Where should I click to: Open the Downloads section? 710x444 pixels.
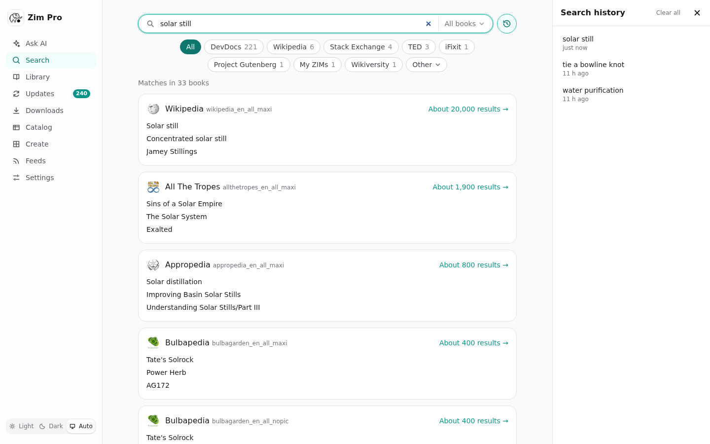point(51,111)
